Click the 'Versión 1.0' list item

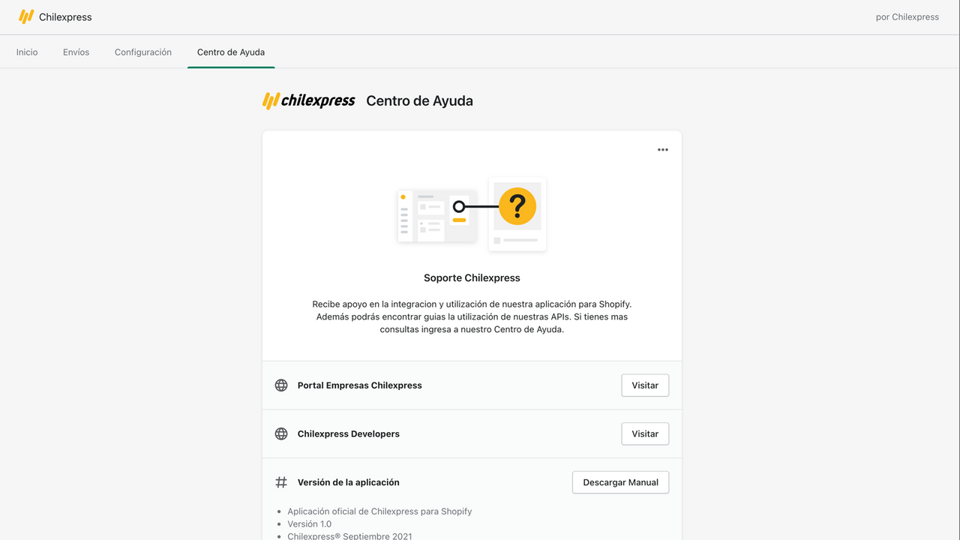pyautogui.click(x=310, y=524)
